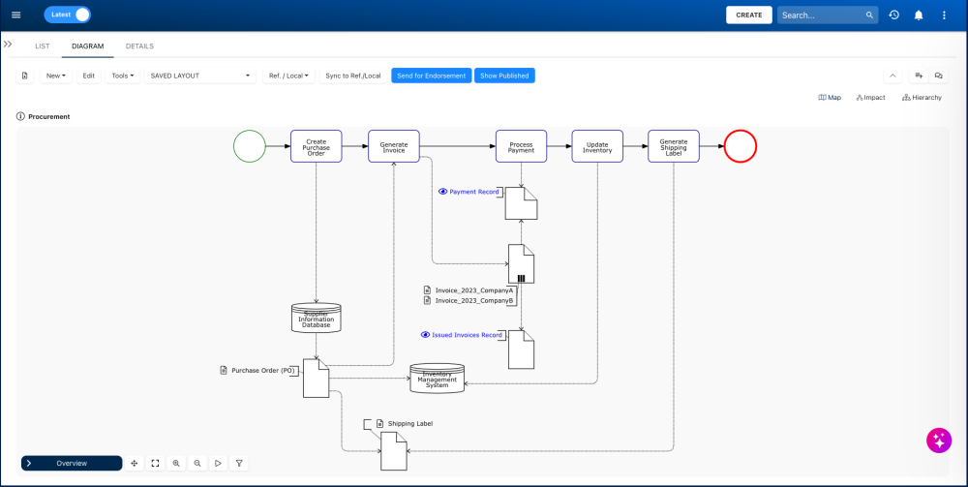The image size is (968, 487).
Task: Switch to the DETAILS tab
Action: (x=139, y=46)
